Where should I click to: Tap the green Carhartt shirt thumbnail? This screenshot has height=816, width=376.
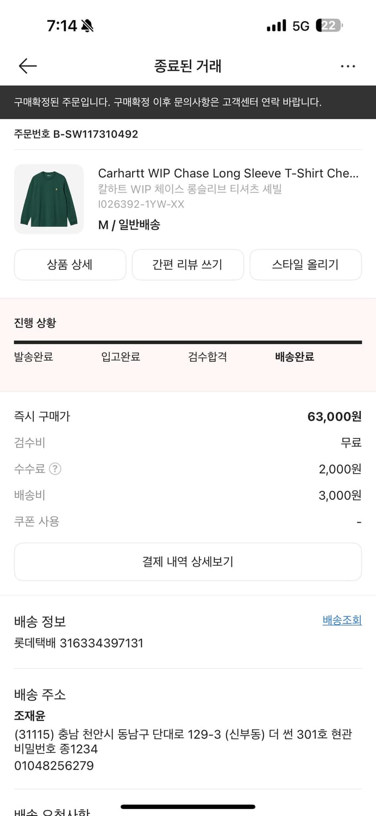49,199
